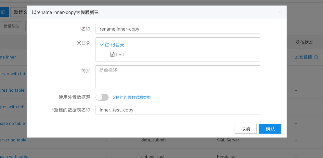
Task: Select 根目录 as parent directory
Action: pos(118,45)
